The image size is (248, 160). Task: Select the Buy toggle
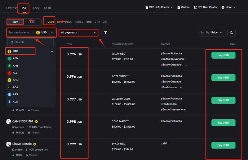pyautogui.click(x=15, y=22)
